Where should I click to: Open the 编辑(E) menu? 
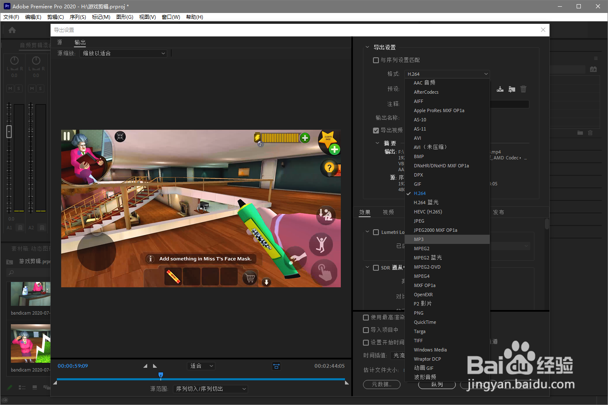(x=33, y=17)
